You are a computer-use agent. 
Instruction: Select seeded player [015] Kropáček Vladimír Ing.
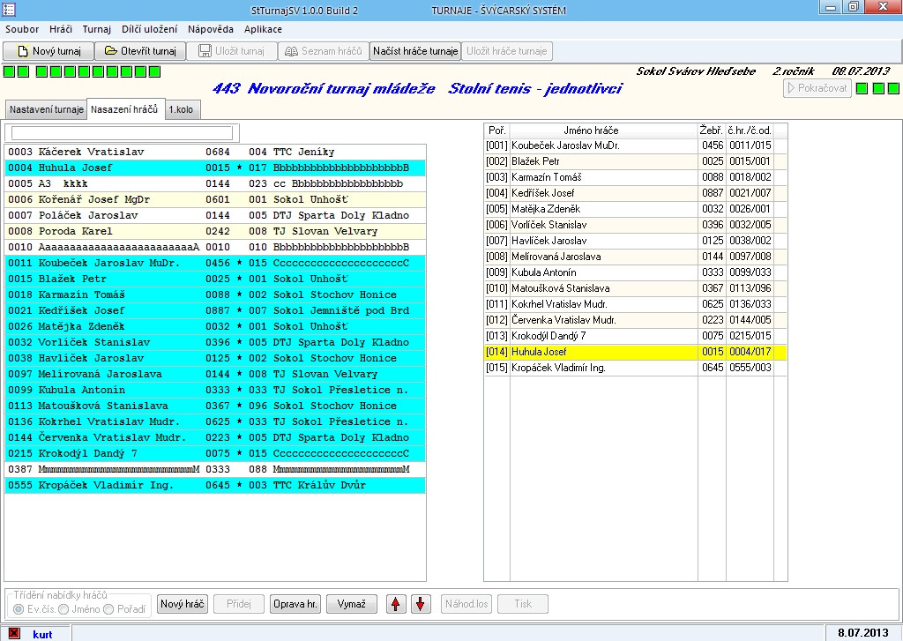(635, 368)
